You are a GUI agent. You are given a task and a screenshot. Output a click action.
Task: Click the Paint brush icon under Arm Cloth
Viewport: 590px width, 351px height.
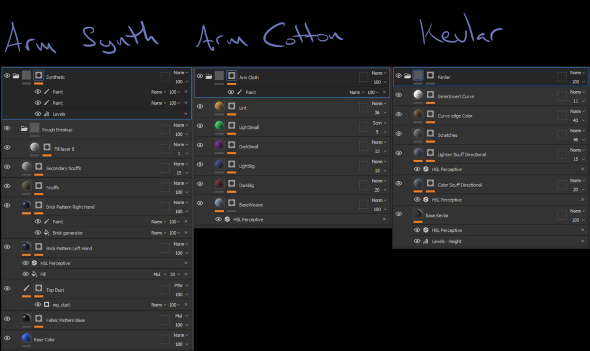coord(240,92)
